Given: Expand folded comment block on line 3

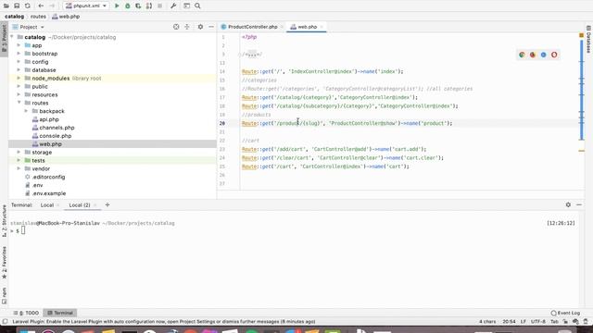Looking at the screenshot, I should [252, 55].
